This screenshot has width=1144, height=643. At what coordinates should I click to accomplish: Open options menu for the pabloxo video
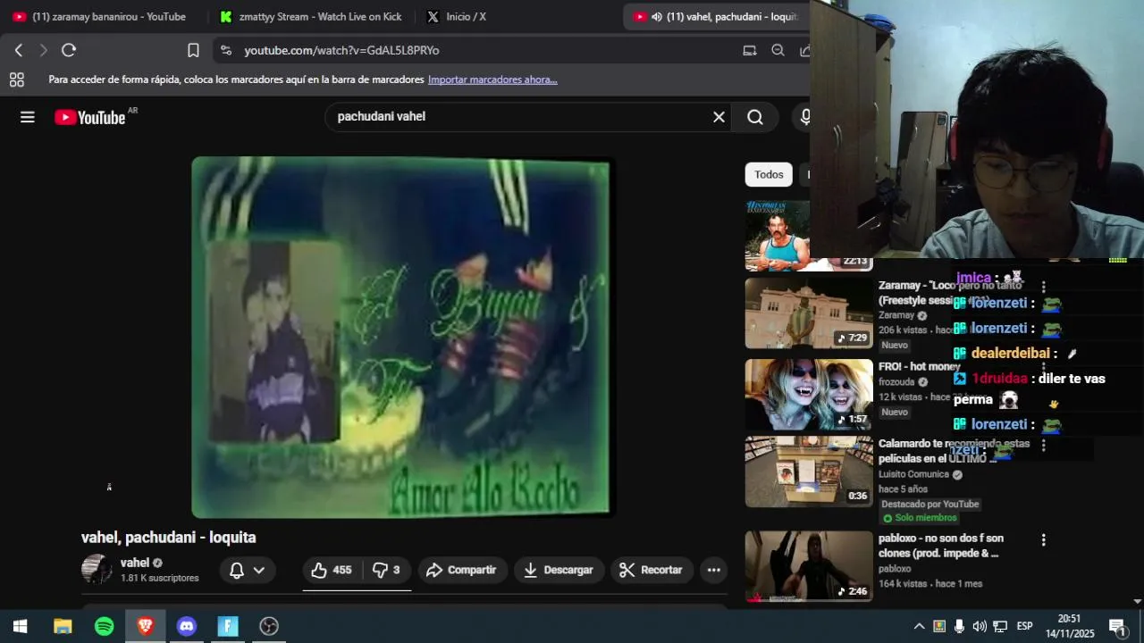point(1043,539)
